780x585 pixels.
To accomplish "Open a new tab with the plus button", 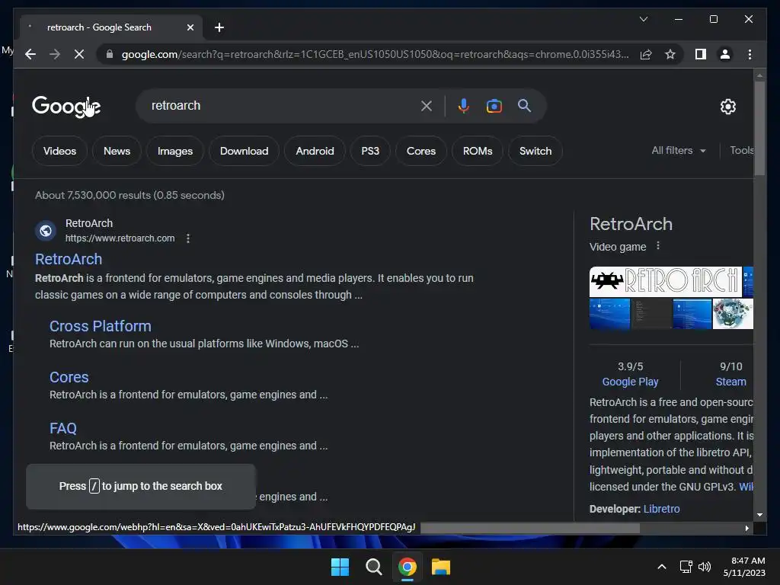I will (219, 27).
